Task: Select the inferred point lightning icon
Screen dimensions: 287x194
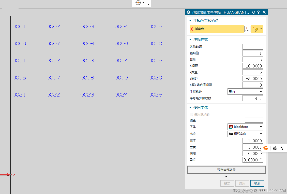Action: click(x=254, y=29)
